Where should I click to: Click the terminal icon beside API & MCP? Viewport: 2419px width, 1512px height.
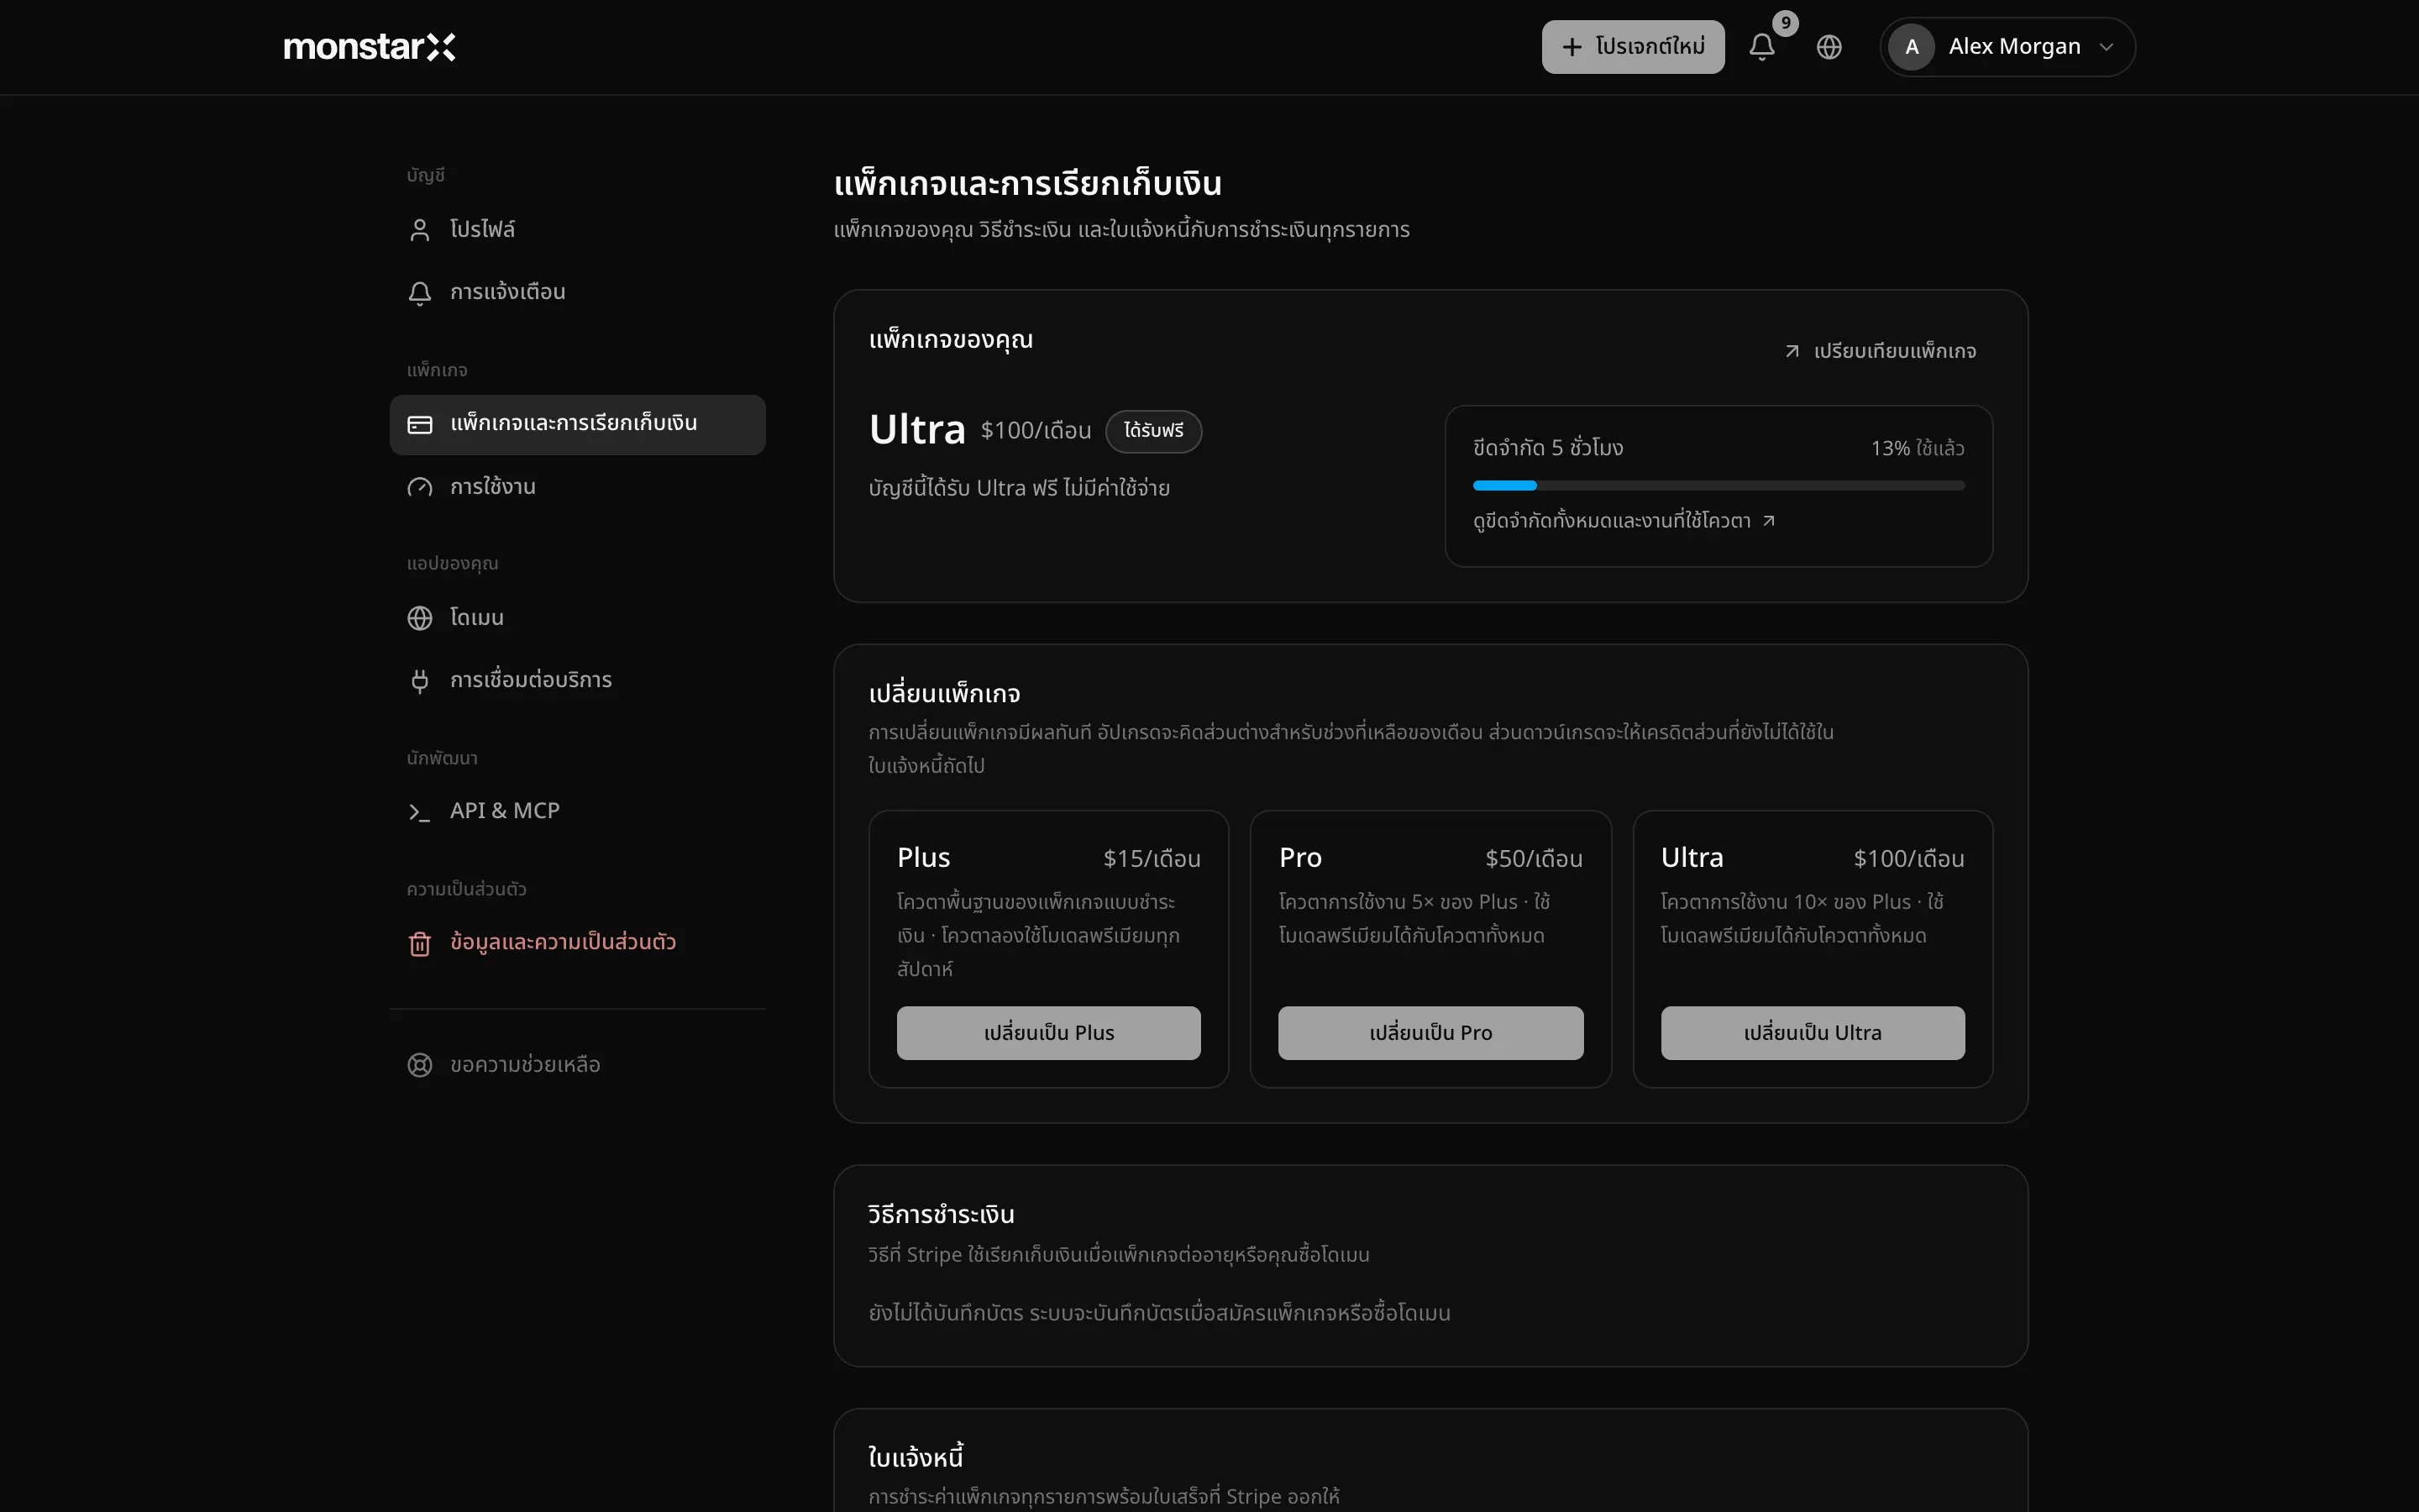click(420, 812)
